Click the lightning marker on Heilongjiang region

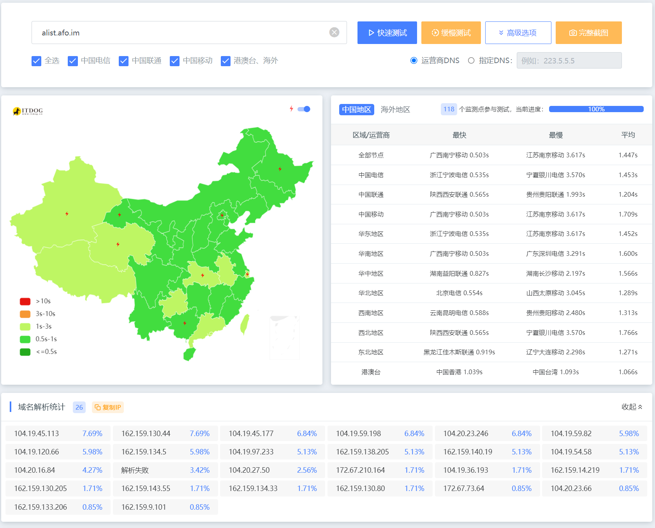point(280,169)
